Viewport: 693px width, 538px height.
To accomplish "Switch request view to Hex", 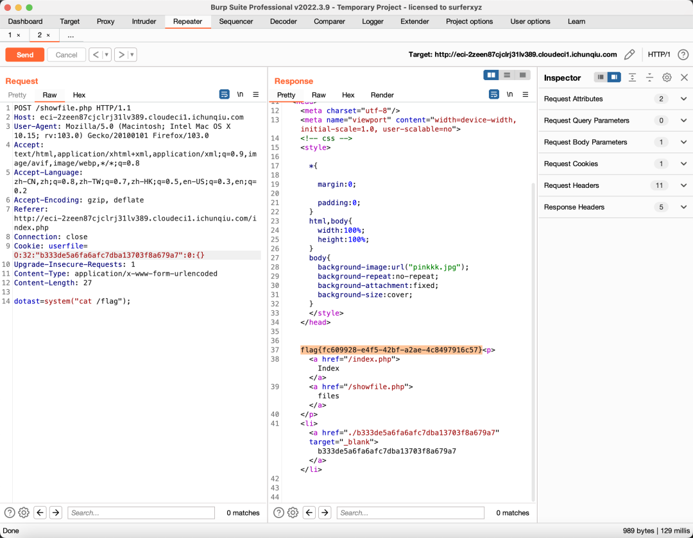I will pos(79,95).
